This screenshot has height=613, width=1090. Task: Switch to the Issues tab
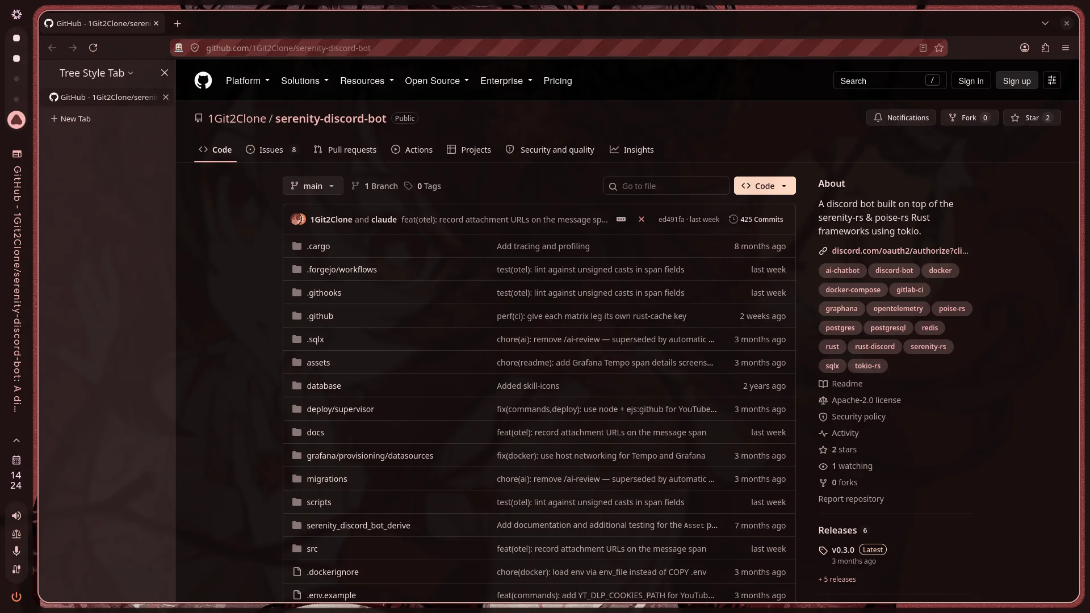tap(271, 149)
